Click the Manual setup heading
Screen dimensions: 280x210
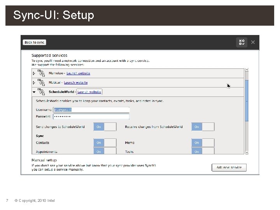point(44,160)
